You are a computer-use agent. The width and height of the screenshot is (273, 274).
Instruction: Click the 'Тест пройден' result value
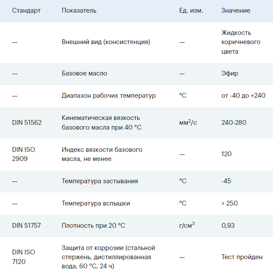click(x=242, y=257)
